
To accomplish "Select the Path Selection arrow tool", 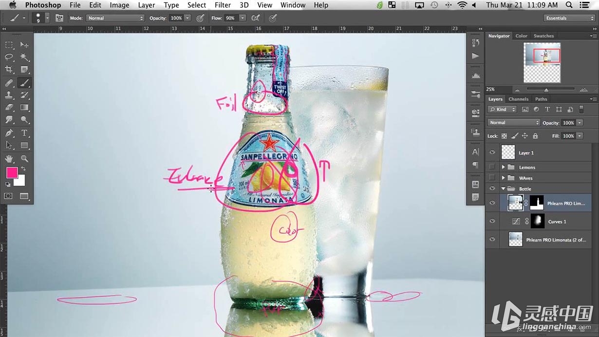I will click(x=9, y=145).
